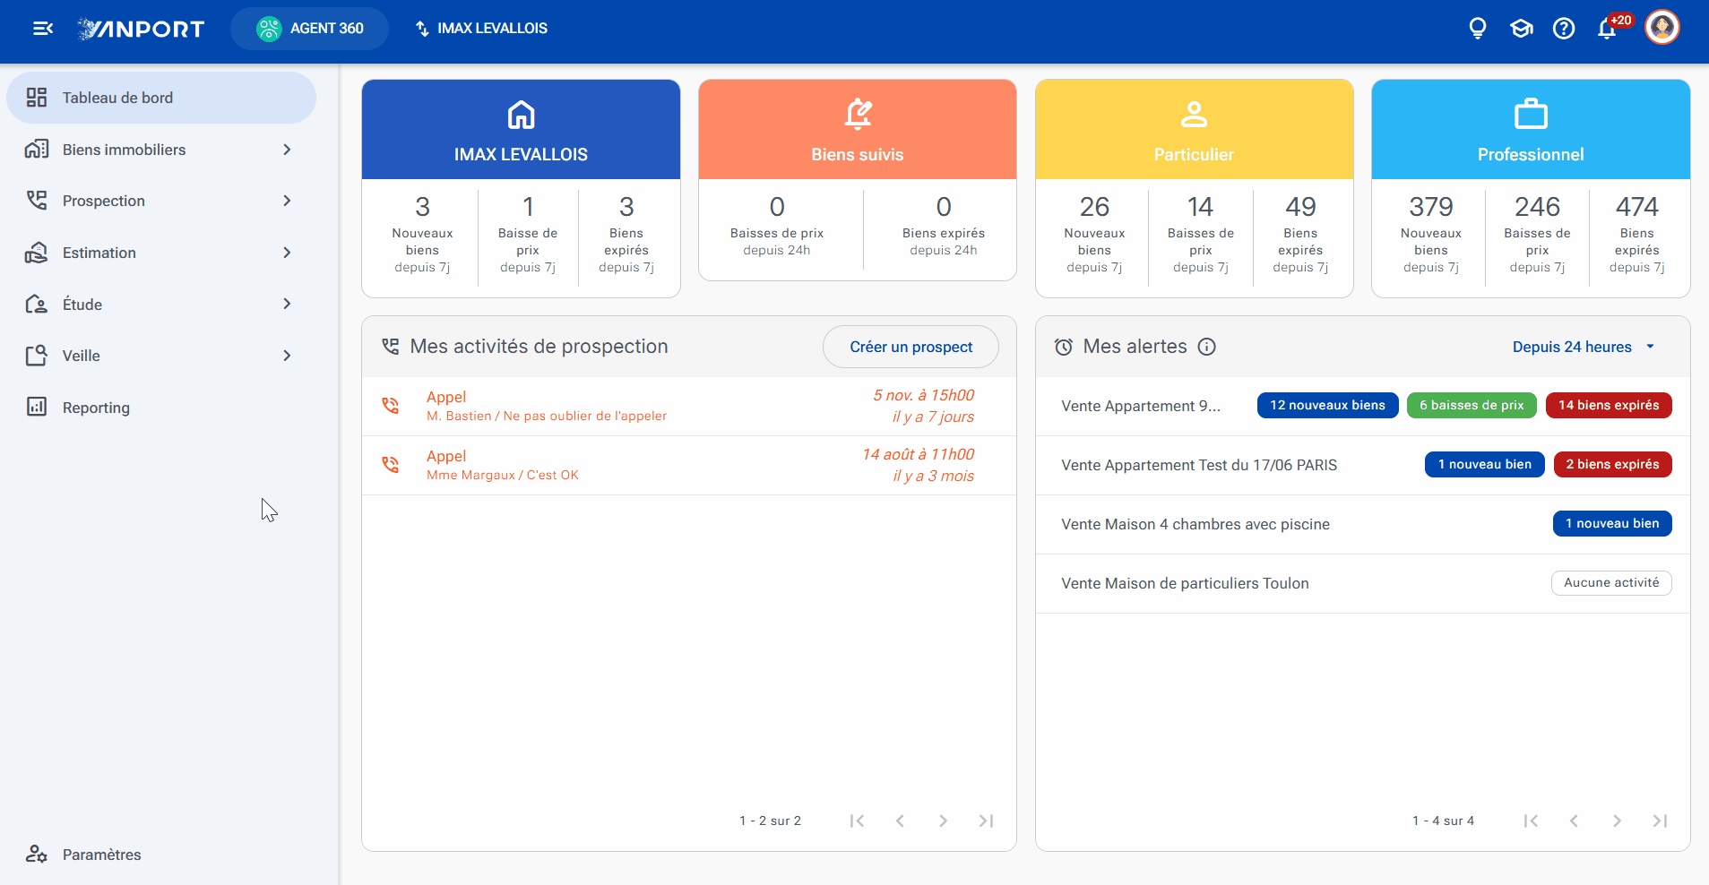The image size is (1709, 885).
Task: Open IMAX LEVALLOIS 3 Biens expirés stat
Action: [626, 235]
